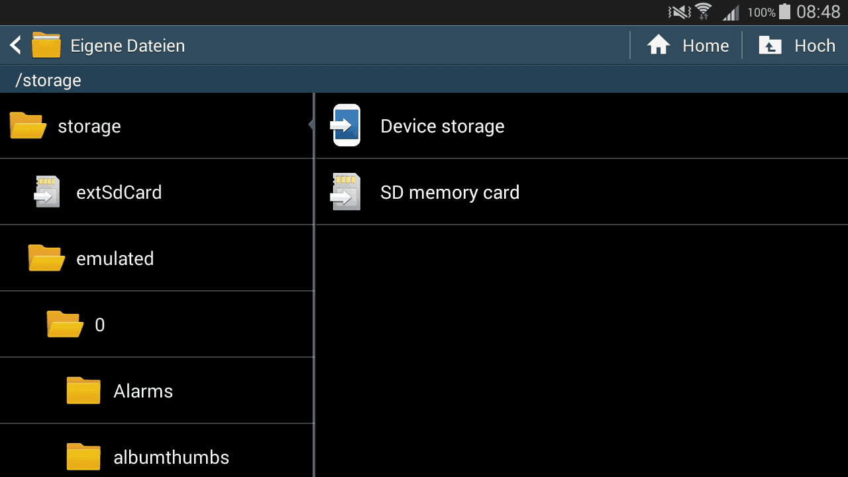
Task: Go to Home via the Home label
Action: (706, 46)
